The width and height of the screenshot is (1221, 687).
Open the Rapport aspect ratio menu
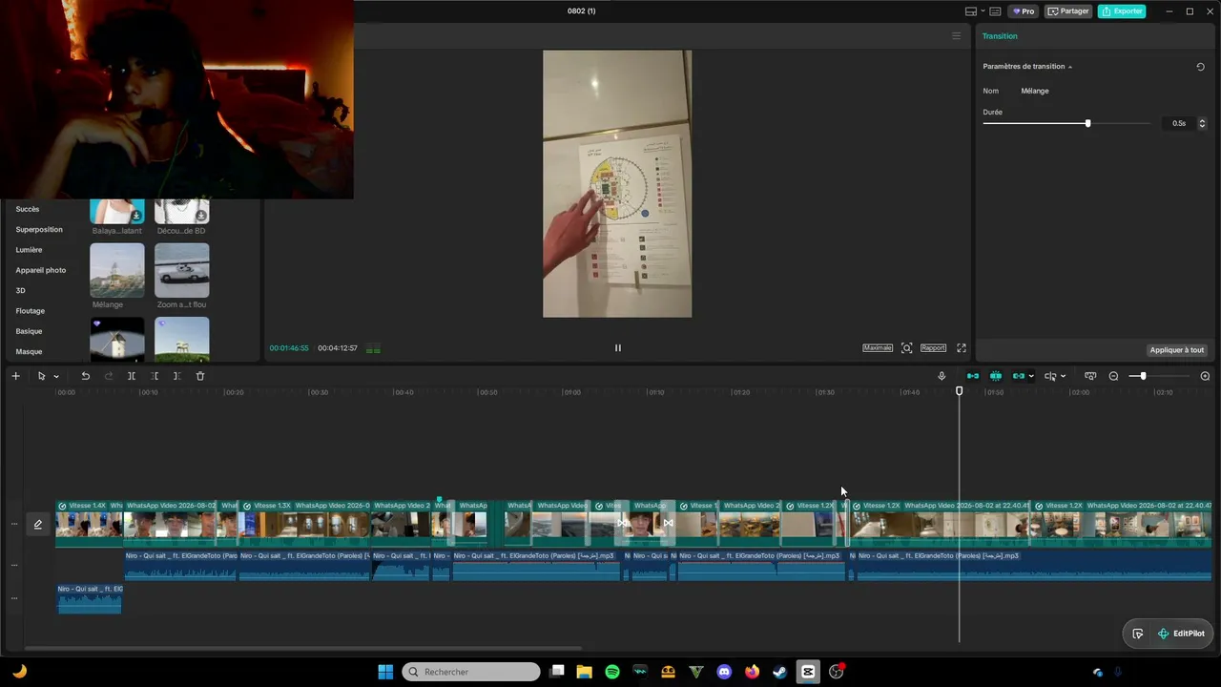[933, 348]
